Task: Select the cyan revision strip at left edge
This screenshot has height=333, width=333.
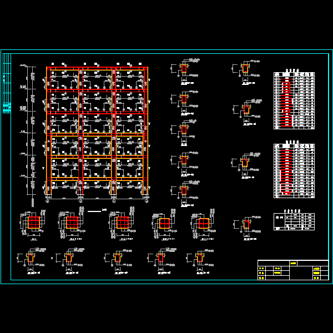Action: [7, 83]
